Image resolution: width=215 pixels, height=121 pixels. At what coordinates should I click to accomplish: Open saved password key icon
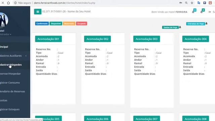[x=181, y=3]
